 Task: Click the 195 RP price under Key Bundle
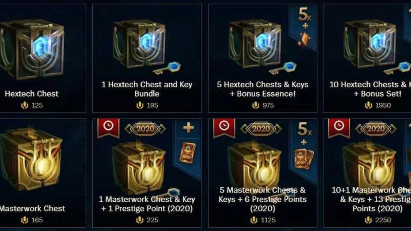(x=147, y=105)
